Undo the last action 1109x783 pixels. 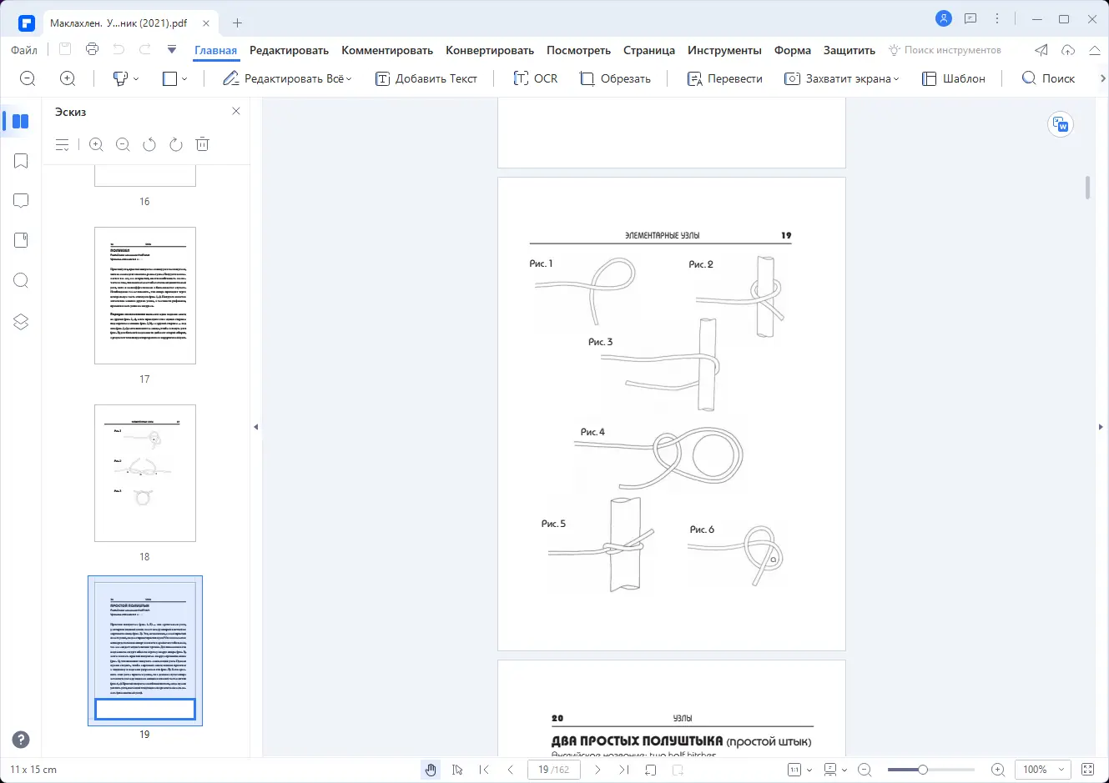(118, 49)
